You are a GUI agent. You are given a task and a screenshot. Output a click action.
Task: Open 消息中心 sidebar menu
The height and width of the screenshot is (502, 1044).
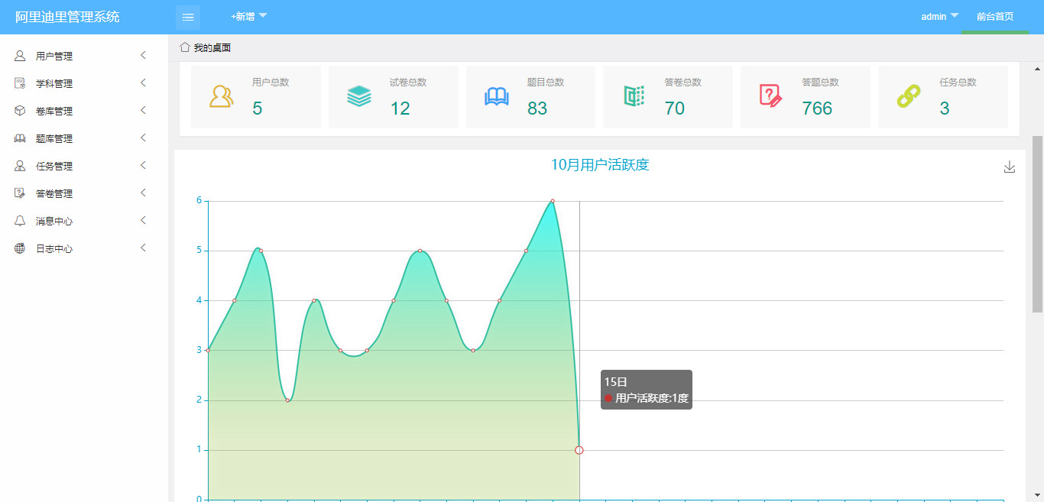(x=84, y=221)
